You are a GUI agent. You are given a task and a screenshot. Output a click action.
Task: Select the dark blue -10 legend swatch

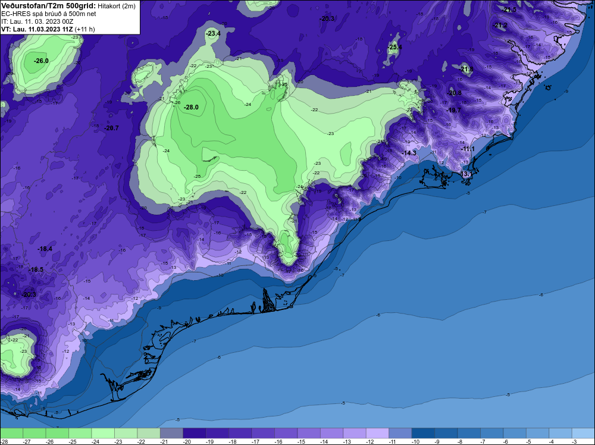423,433
